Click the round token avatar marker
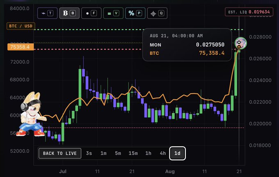 click(240, 43)
